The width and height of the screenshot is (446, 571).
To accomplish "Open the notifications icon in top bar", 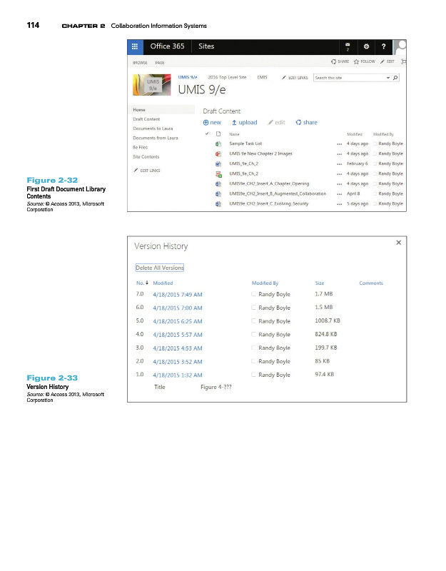I will pyautogui.click(x=347, y=46).
